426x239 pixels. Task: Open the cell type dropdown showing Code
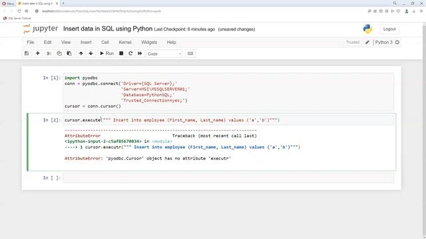click(164, 54)
